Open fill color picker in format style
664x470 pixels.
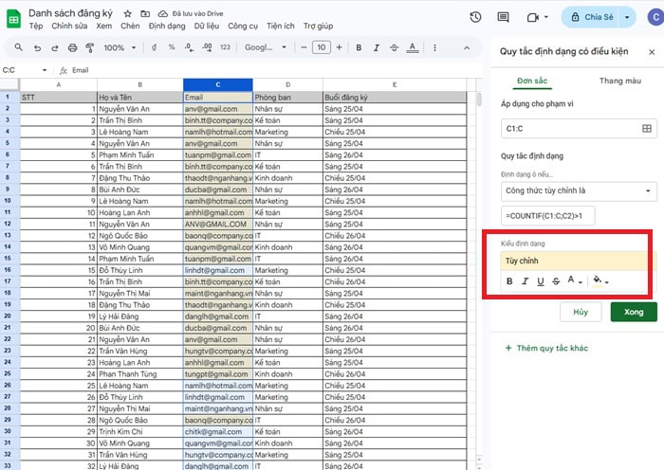point(599,281)
